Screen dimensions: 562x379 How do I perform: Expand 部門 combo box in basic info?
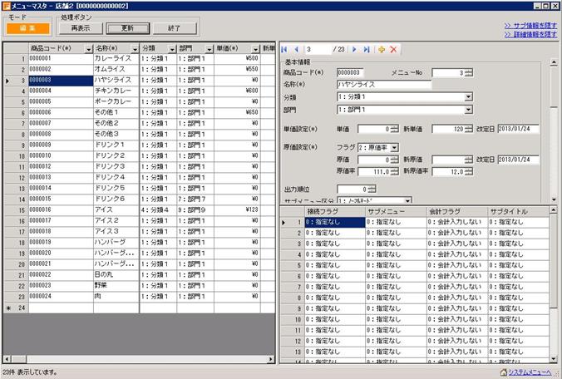pyautogui.click(x=468, y=110)
